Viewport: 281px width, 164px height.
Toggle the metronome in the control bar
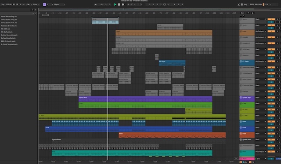(28, 4)
